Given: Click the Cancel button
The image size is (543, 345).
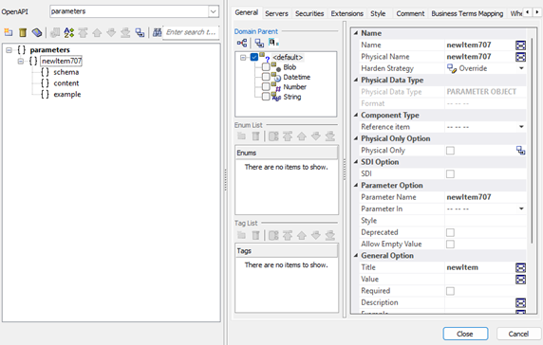Looking at the screenshot, I should tap(518, 334).
